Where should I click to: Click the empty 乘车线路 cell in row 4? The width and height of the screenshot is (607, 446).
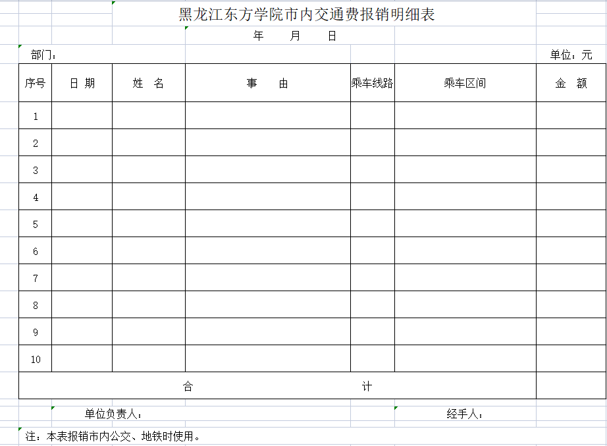click(x=373, y=196)
